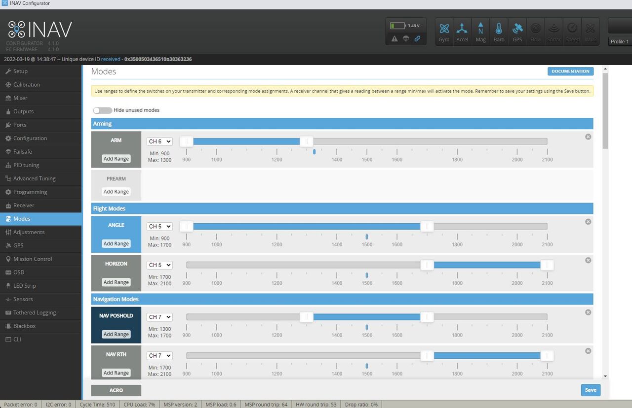Click the blue link connection status icon
The height and width of the screenshot is (408, 632).
(x=417, y=38)
